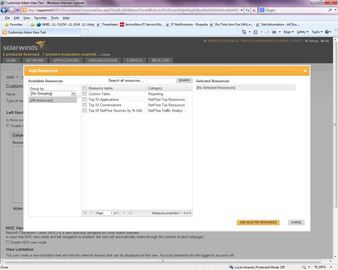Click the ADD SELECTED RESOURCES button

(x=258, y=222)
